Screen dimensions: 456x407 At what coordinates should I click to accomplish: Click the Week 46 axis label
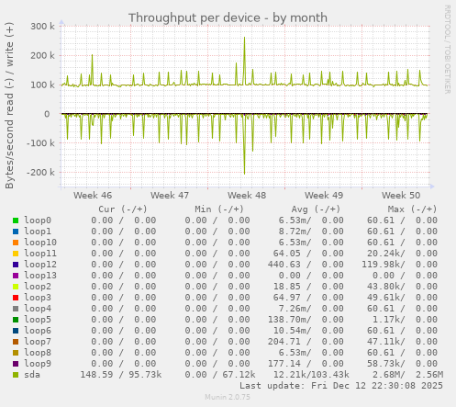[x=93, y=196]
